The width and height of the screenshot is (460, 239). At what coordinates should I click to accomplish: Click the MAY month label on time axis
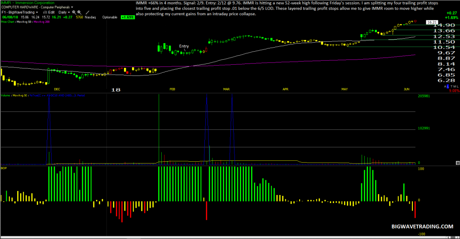click(345, 89)
